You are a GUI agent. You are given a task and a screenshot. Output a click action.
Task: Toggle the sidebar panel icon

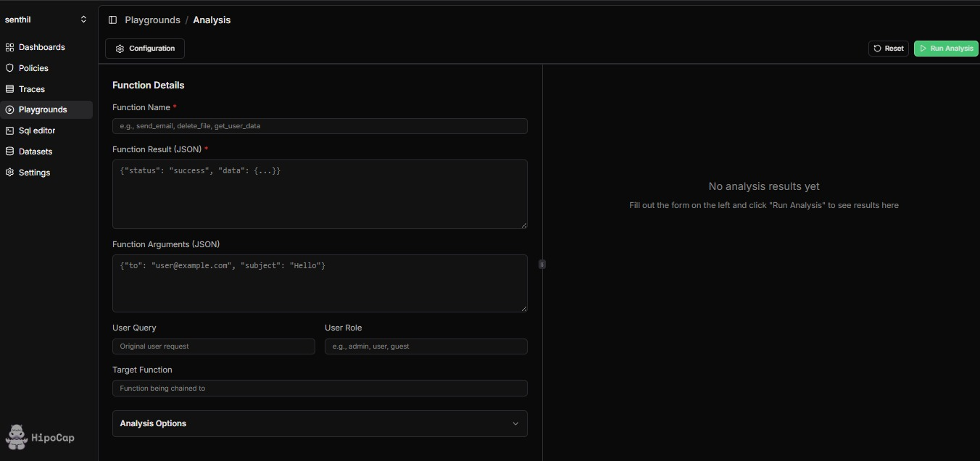(112, 20)
